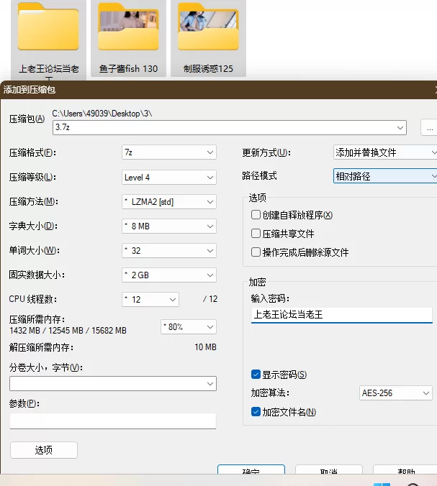
Task: Enable the 压缩共享文件 checkbox
Action: coord(256,234)
